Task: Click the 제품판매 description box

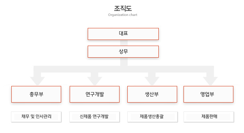Action: [209, 117]
